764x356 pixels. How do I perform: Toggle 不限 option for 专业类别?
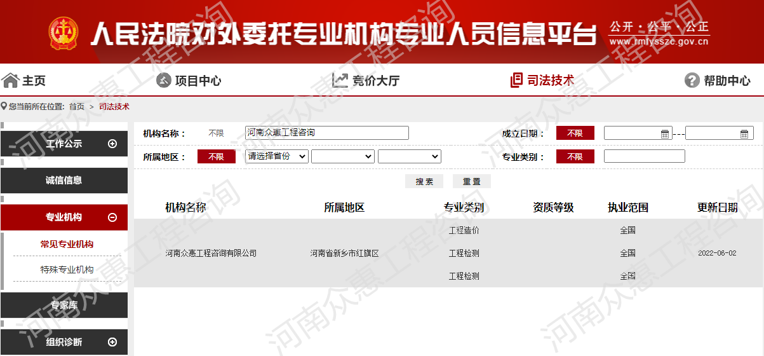click(x=575, y=156)
